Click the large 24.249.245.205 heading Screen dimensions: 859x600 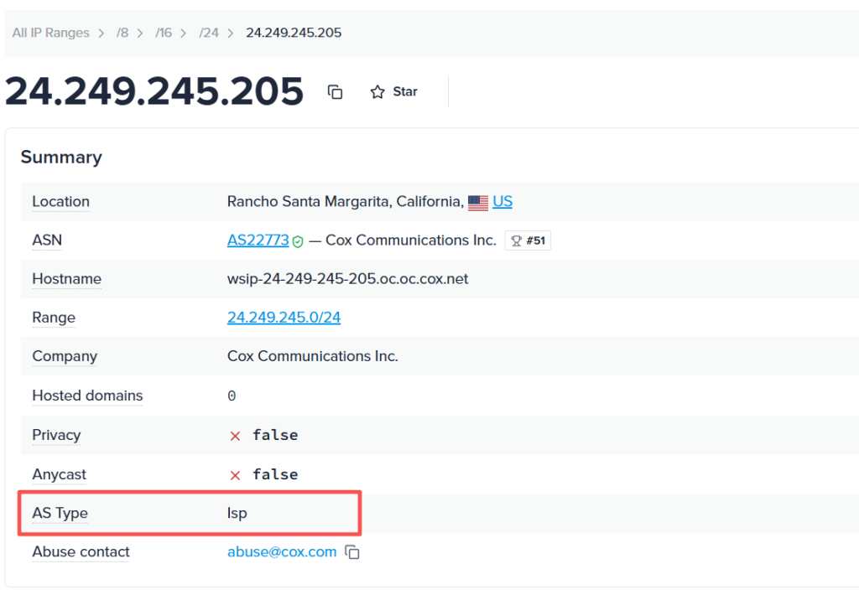coord(154,91)
